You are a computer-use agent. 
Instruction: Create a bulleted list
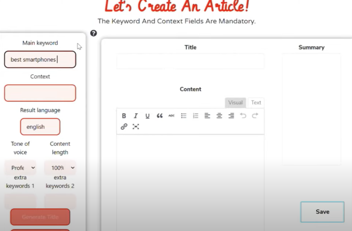(x=184, y=116)
